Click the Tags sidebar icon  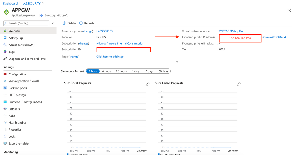click(5, 52)
